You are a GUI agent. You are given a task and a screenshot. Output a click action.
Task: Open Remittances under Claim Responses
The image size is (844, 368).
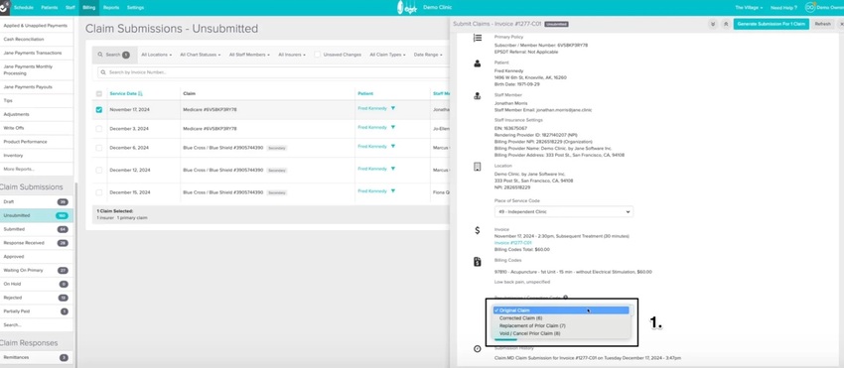click(36, 357)
